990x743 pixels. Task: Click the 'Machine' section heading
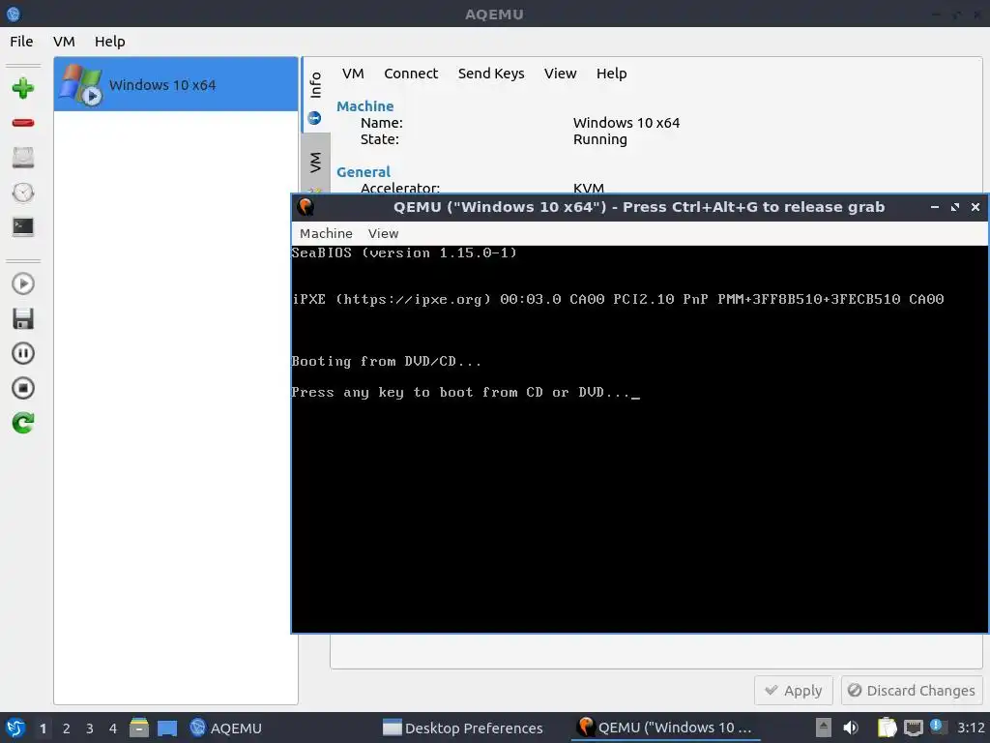pyautogui.click(x=364, y=106)
